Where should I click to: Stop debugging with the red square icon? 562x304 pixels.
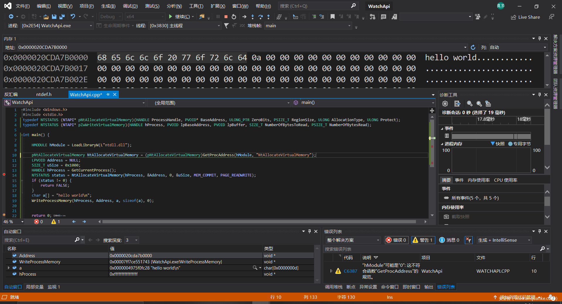(x=226, y=17)
